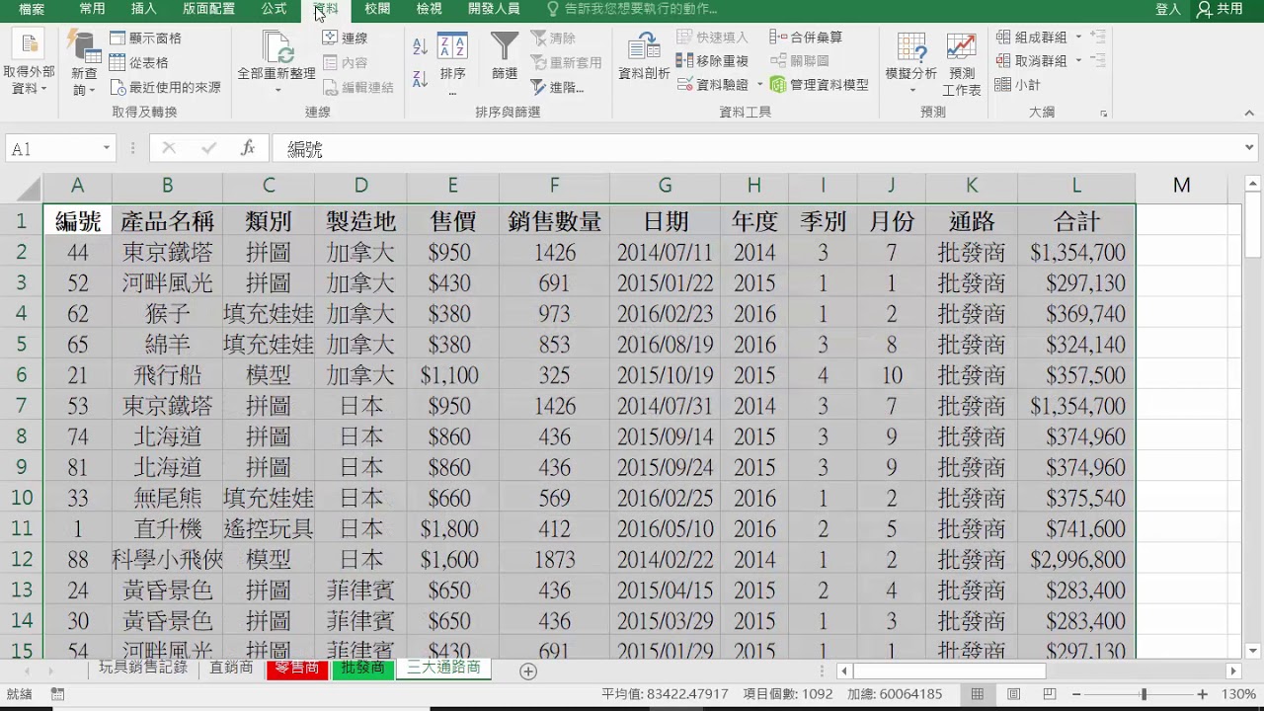The image size is (1264, 711).
Task: Add a new sheet with plus button
Action: [x=528, y=671]
